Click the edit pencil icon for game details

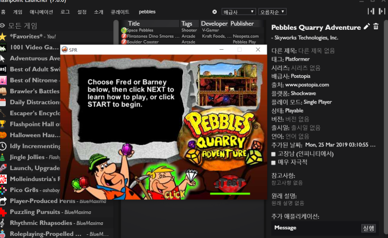(367, 27)
